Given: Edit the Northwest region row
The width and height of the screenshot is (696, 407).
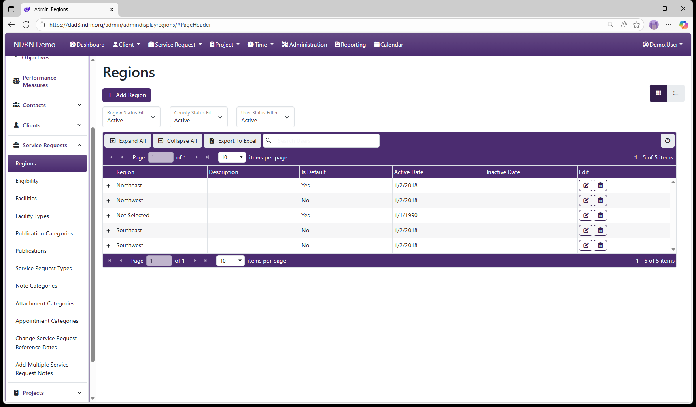Looking at the screenshot, I should point(586,200).
